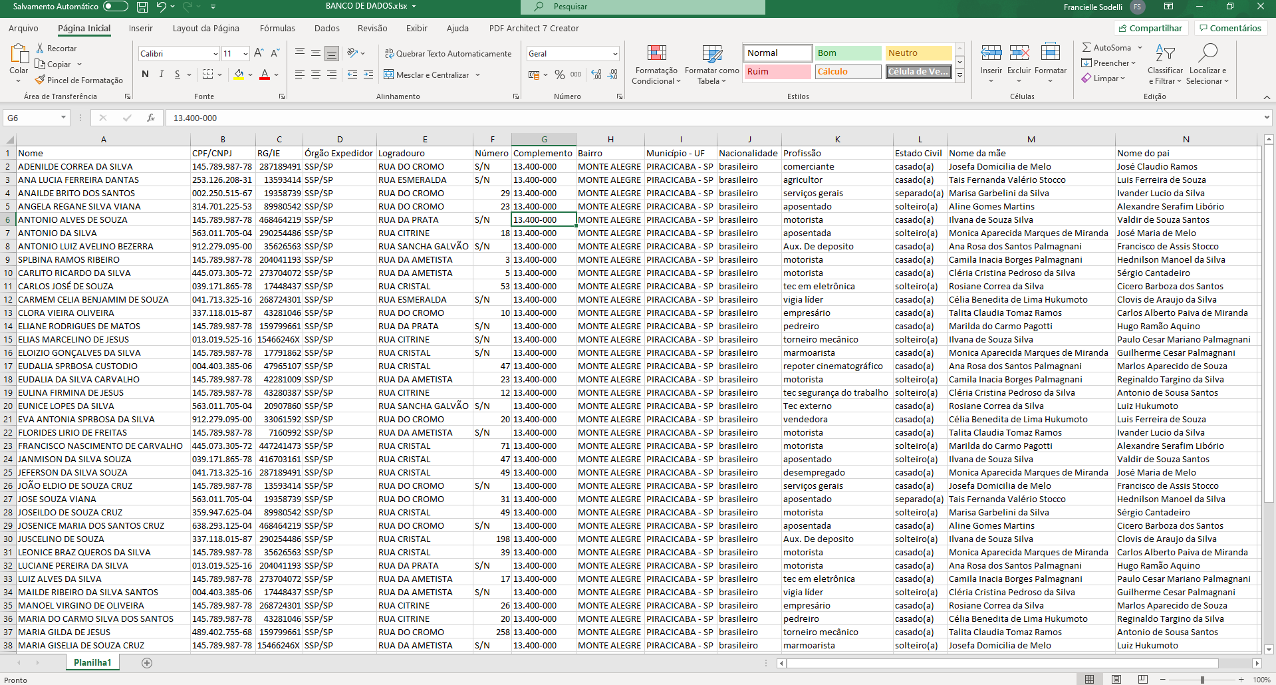This screenshot has width=1276, height=685.
Task: Apply the Bom green cell style
Action: 847,53
